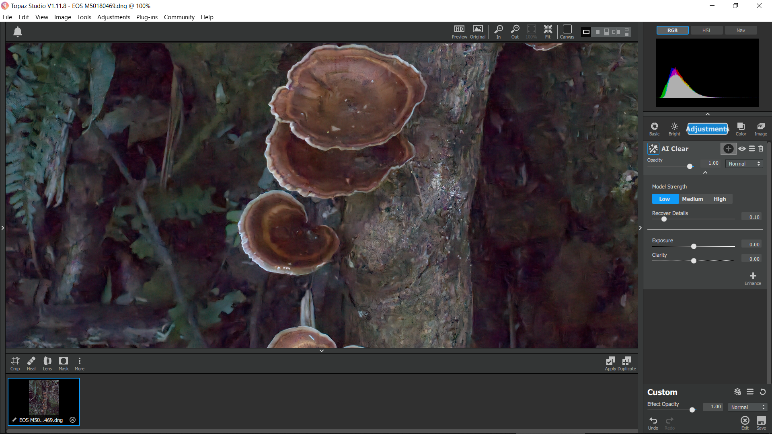Set Model Strength to Medium
The height and width of the screenshot is (434, 772).
pyautogui.click(x=692, y=199)
